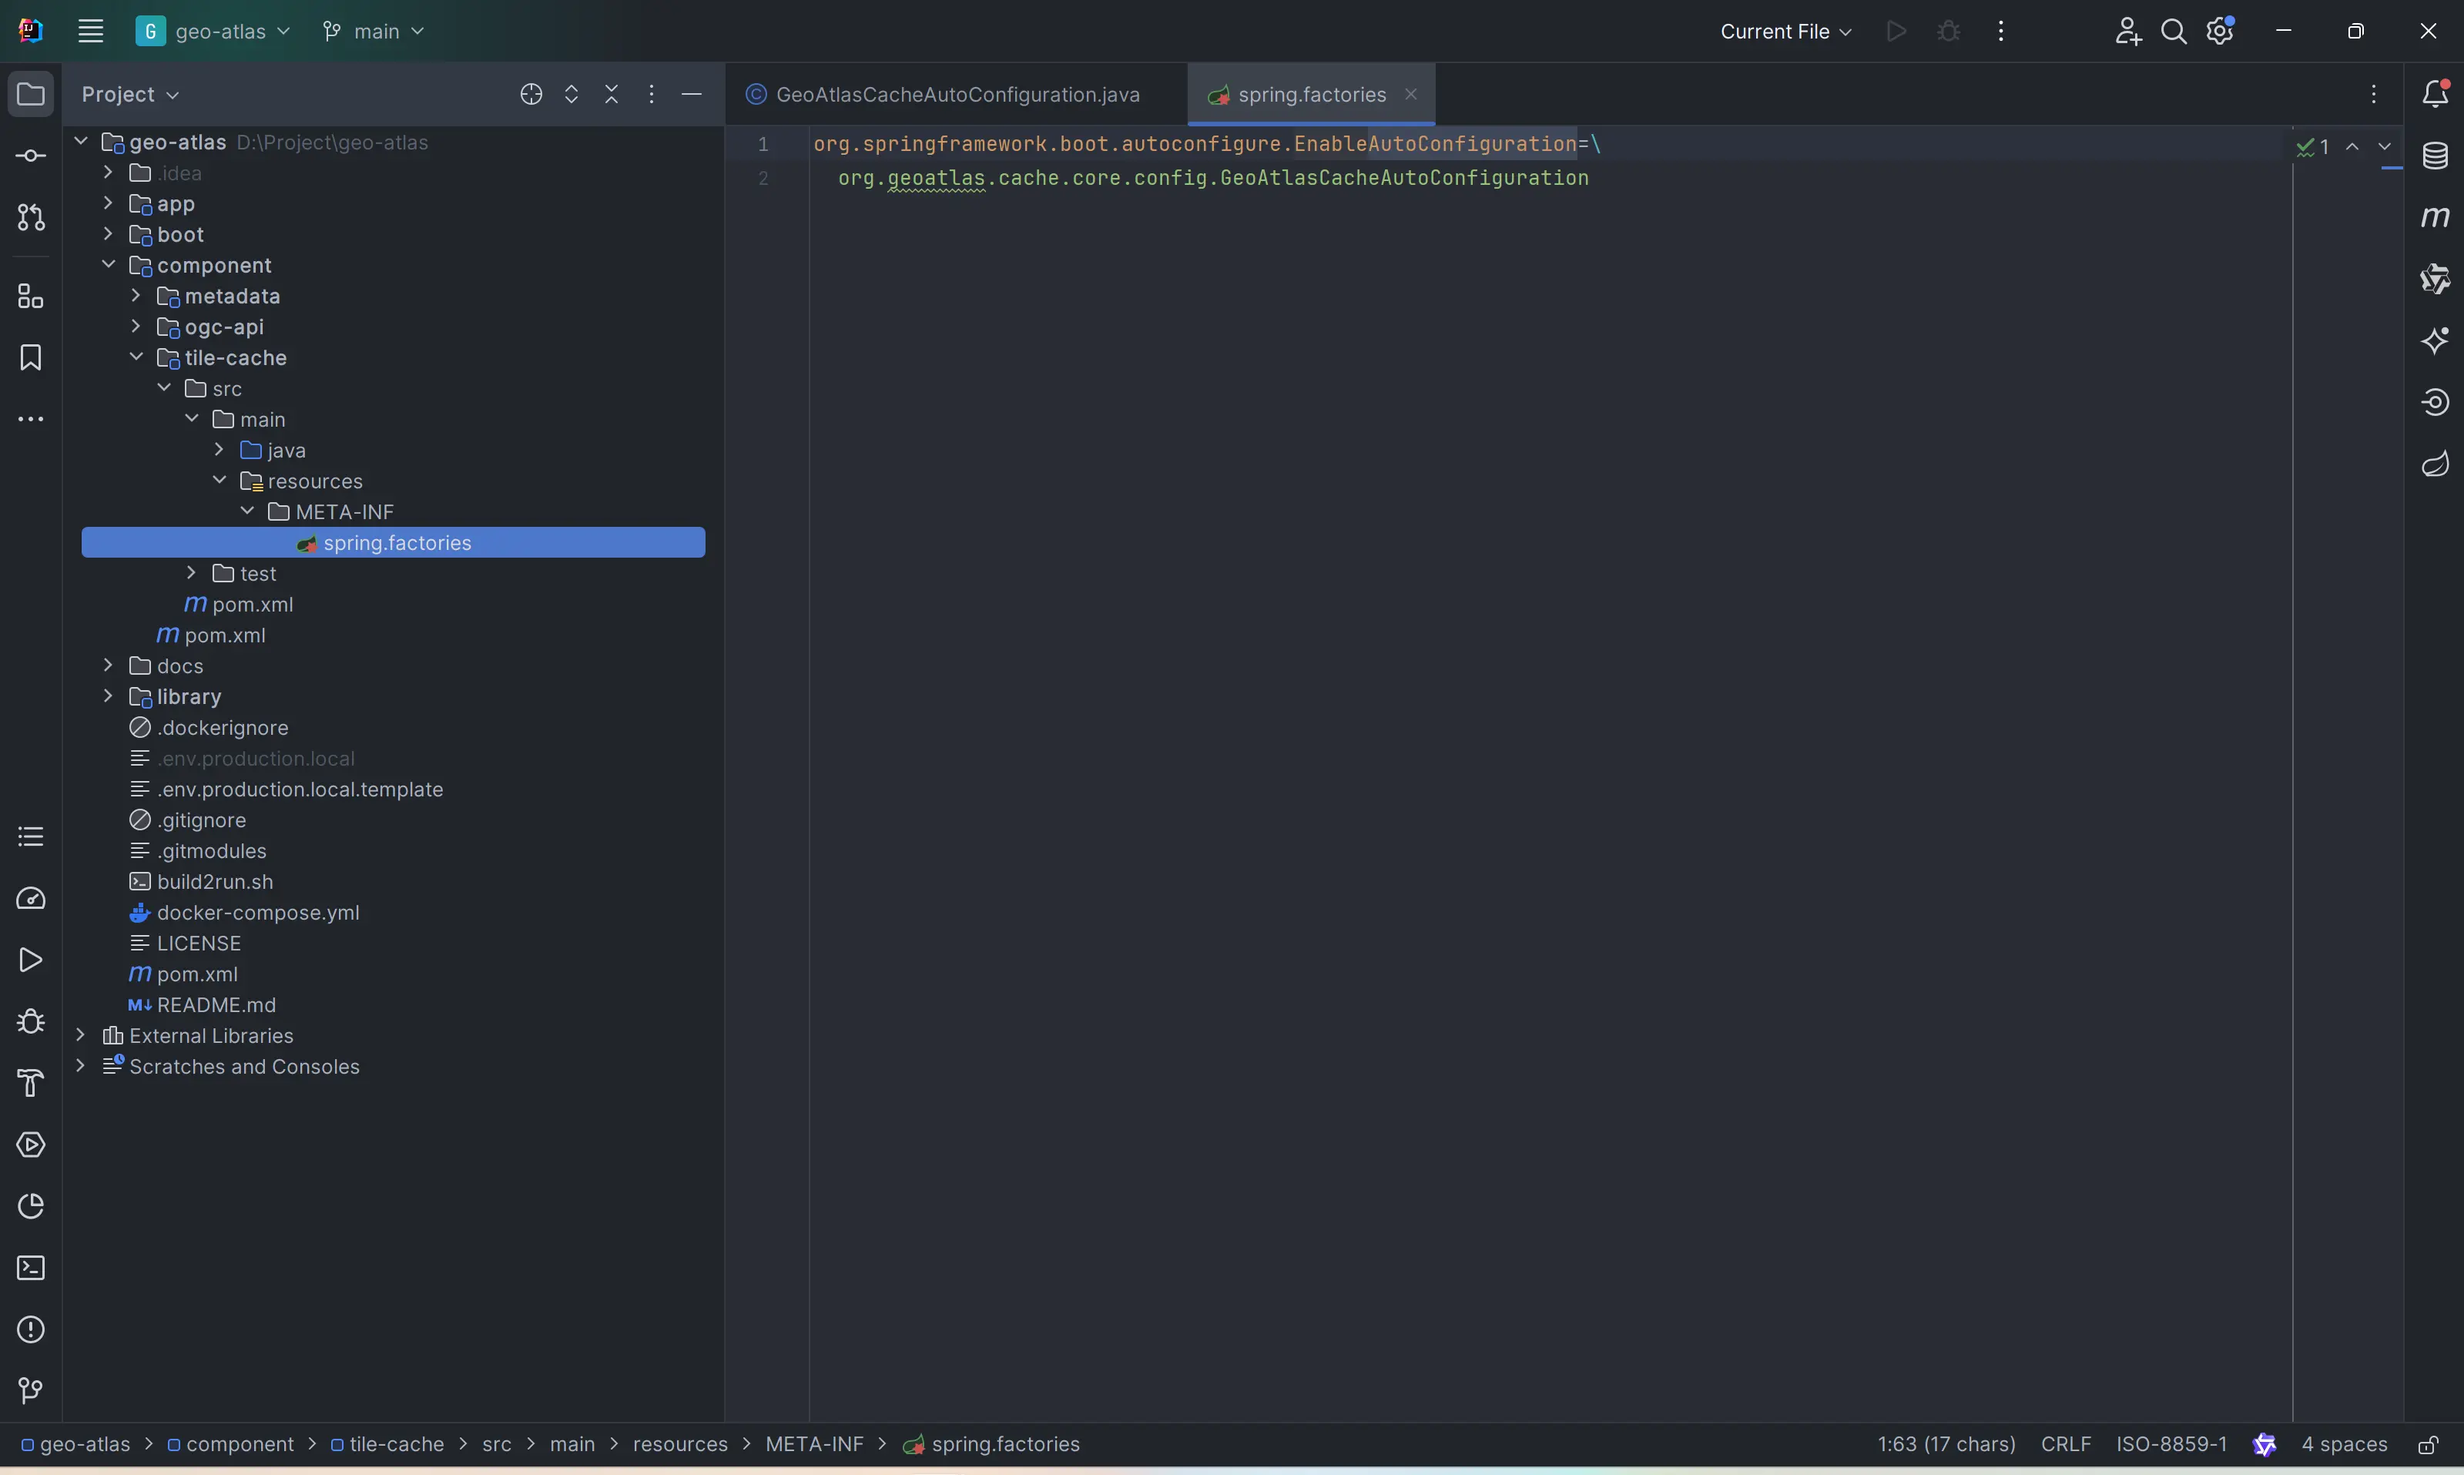Screen dimensions: 2464x1475
Task: Open geo-atlas project dropdown
Action: (x=213, y=31)
